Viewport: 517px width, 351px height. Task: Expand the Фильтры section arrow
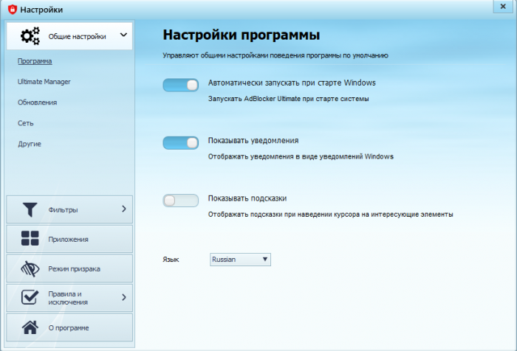[123, 209]
